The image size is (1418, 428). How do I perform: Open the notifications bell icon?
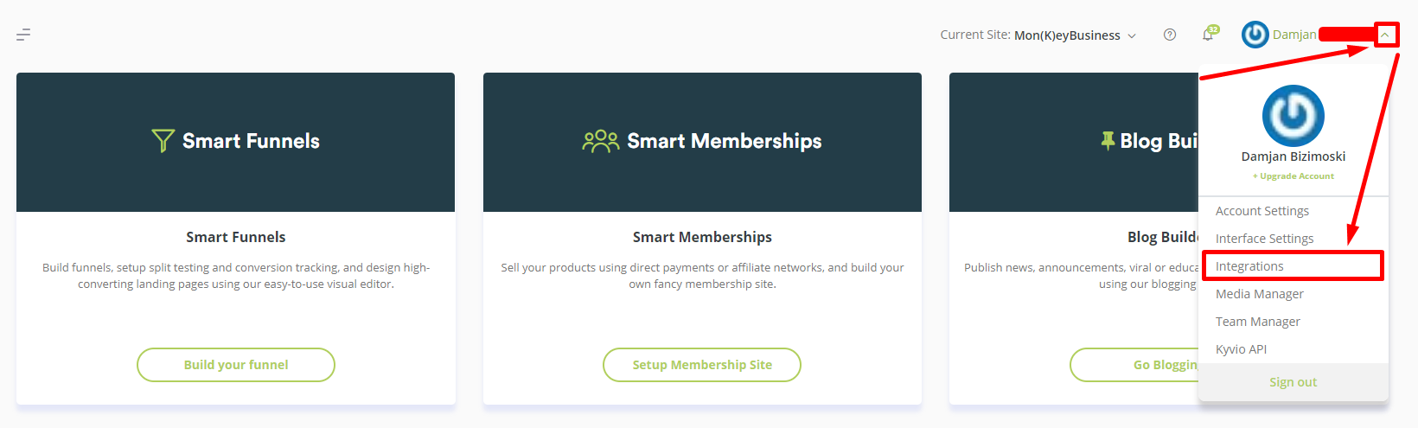click(1209, 34)
